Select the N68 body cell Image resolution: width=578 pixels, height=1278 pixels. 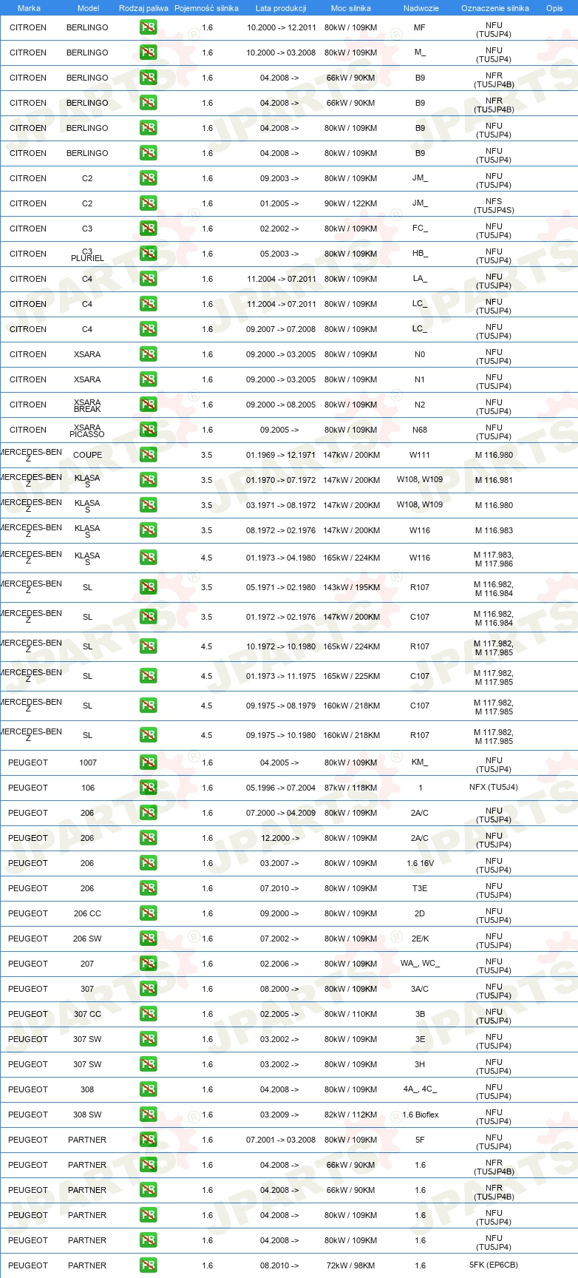[x=420, y=430]
